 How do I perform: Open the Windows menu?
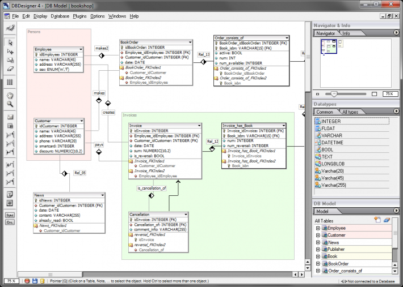tap(117, 16)
